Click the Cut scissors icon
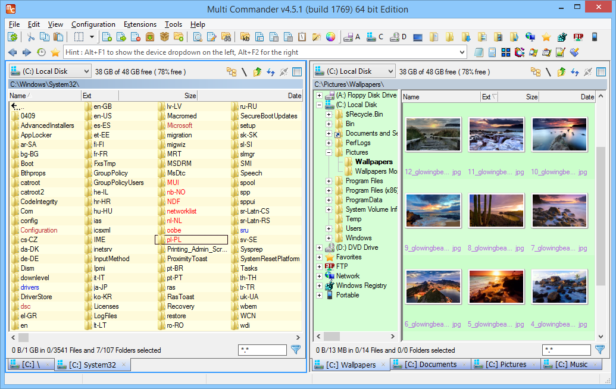Screen dimensions: 616x389 30,37
